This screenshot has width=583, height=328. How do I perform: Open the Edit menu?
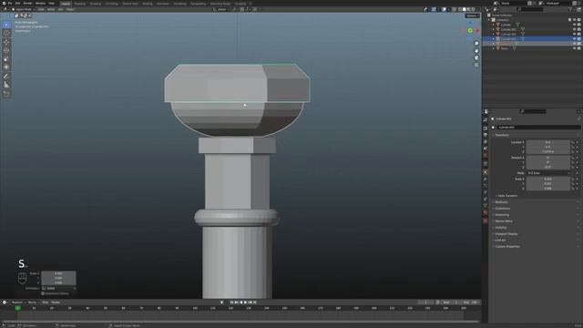click(x=17, y=3)
